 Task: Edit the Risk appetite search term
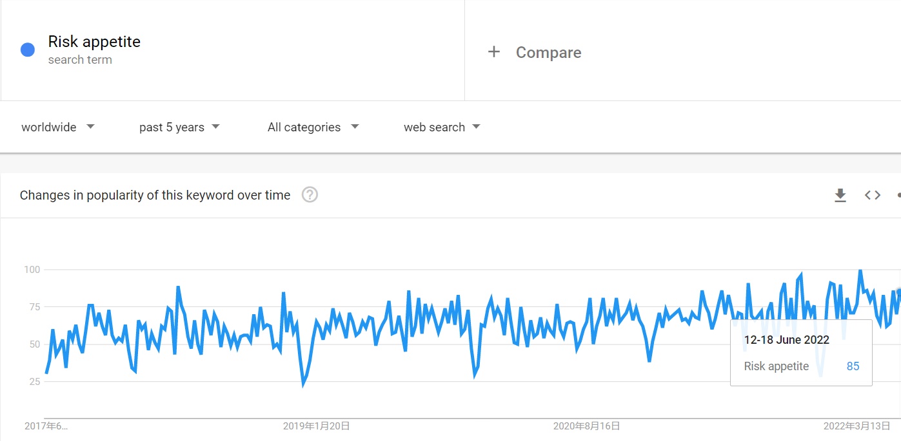click(x=94, y=42)
